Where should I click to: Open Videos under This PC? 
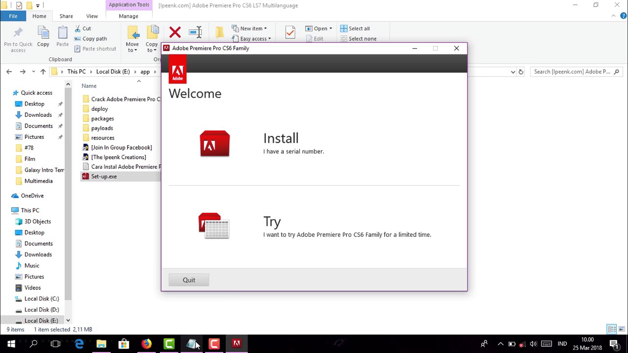32,288
